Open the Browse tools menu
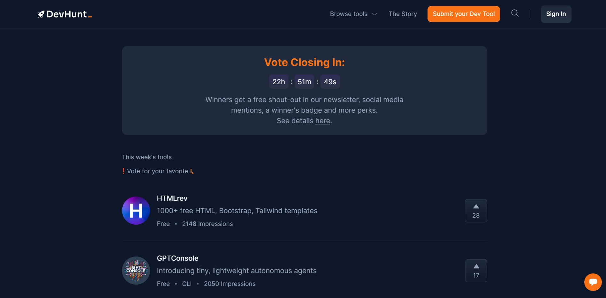This screenshot has width=606, height=298. (x=353, y=14)
